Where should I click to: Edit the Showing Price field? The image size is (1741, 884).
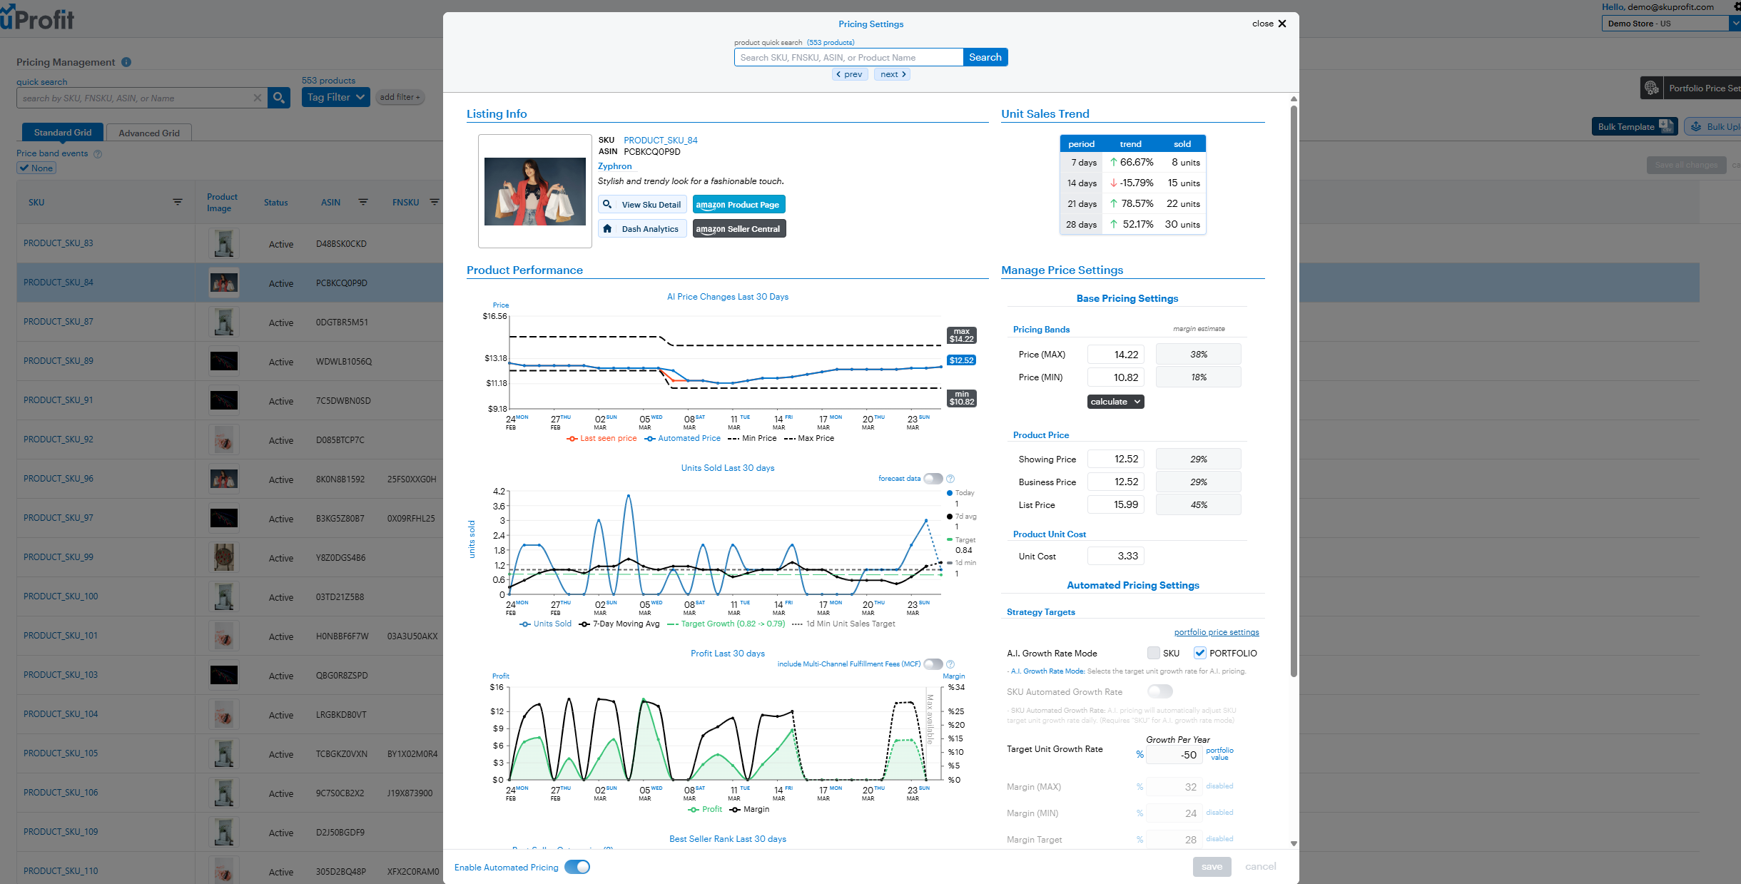(x=1116, y=459)
